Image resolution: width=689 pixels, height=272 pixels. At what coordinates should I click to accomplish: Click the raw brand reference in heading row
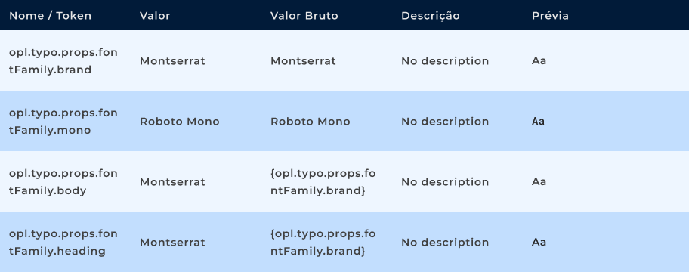(x=323, y=242)
